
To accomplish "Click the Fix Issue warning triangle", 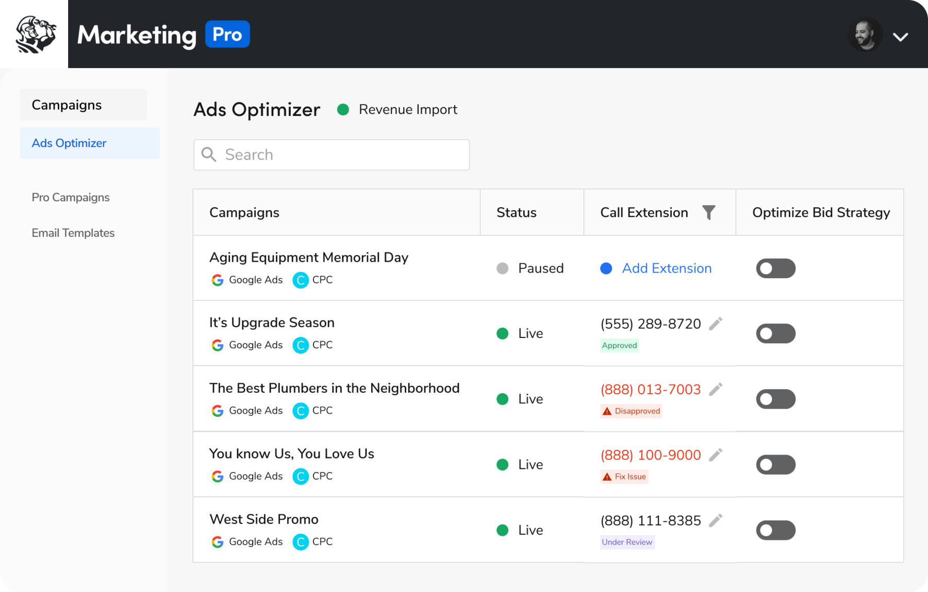I will [606, 476].
